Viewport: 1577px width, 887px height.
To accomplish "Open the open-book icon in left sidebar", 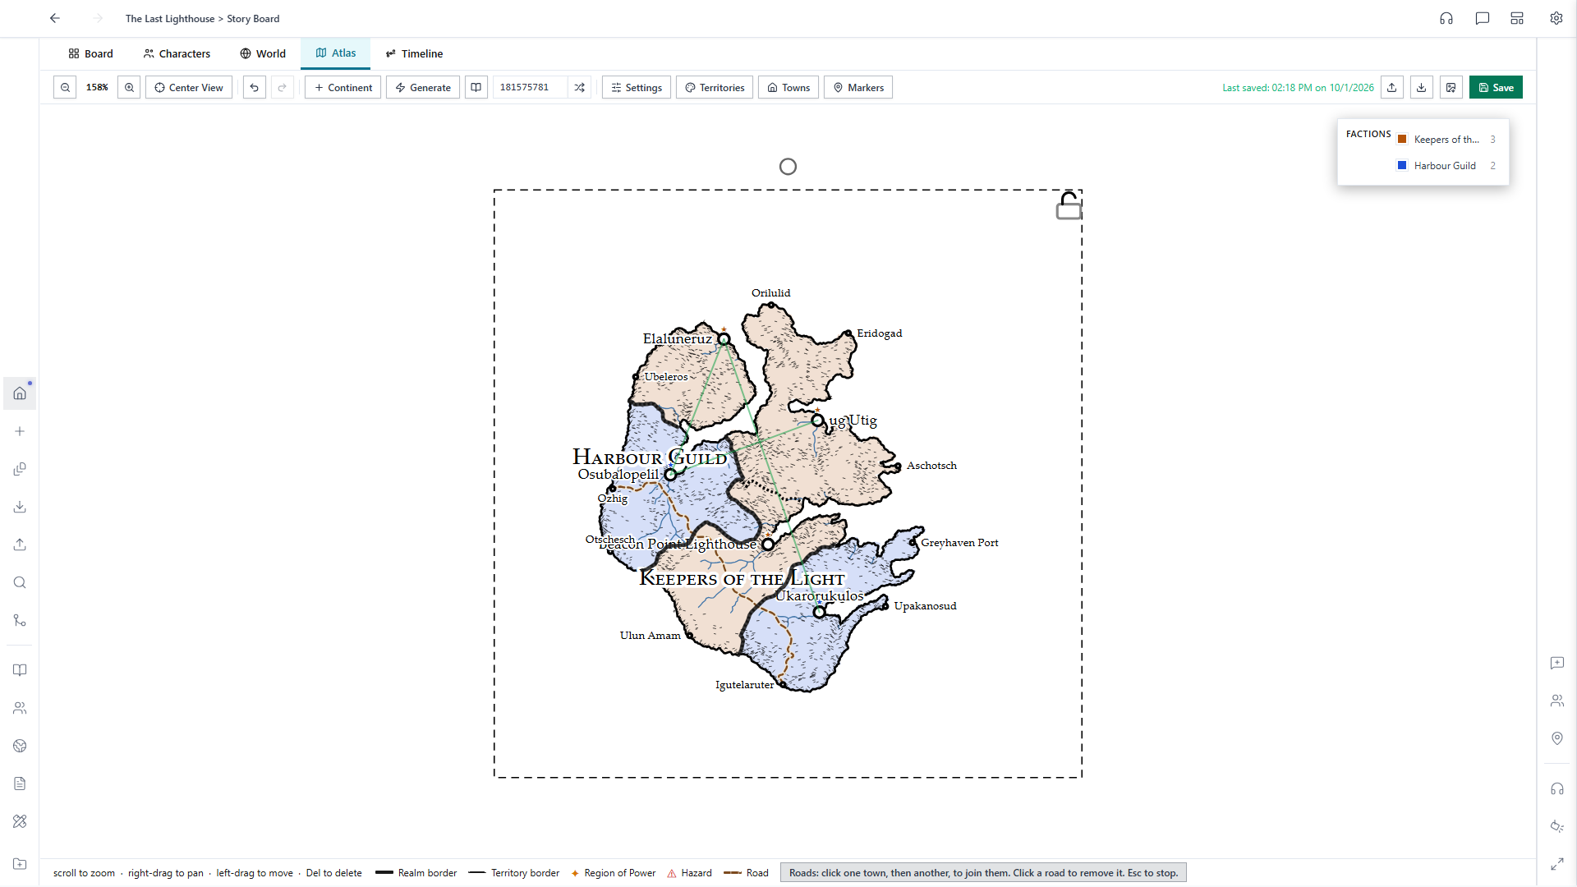I will (20, 670).
